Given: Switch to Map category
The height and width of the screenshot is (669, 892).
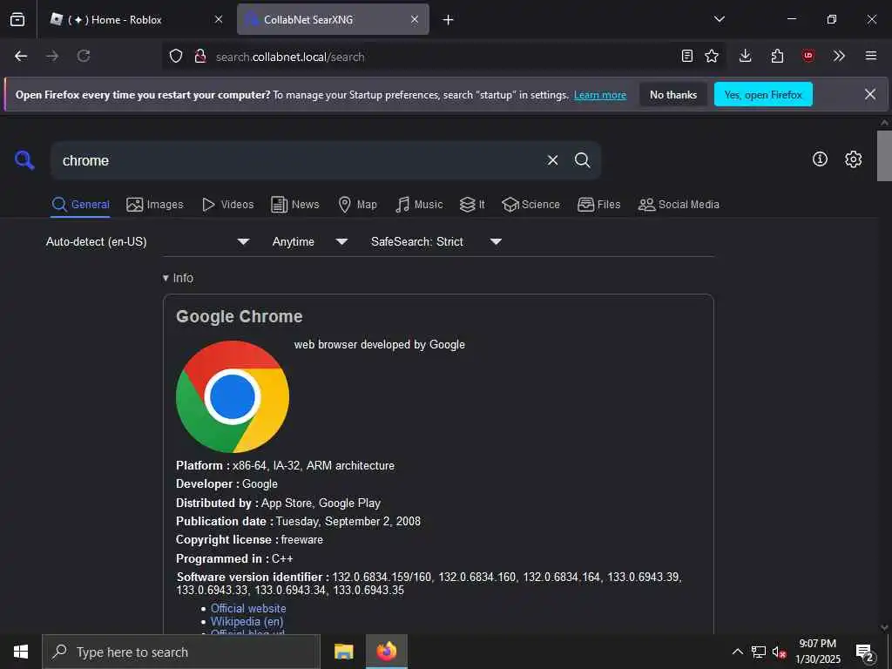Looking at the screenshot, I should pos(357,205).
